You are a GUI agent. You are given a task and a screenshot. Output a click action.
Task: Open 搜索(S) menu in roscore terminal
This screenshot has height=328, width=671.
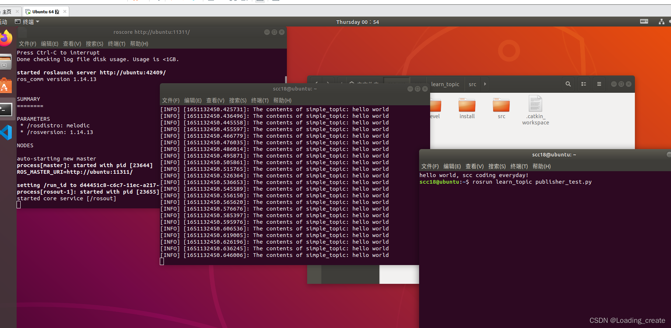pyautogui.click(x=95, y=44)
